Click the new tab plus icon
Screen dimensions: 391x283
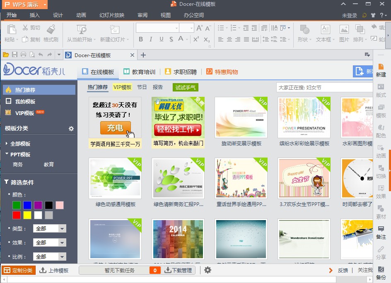point(143,55)
